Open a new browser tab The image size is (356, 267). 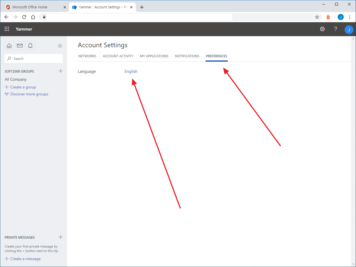142,7
